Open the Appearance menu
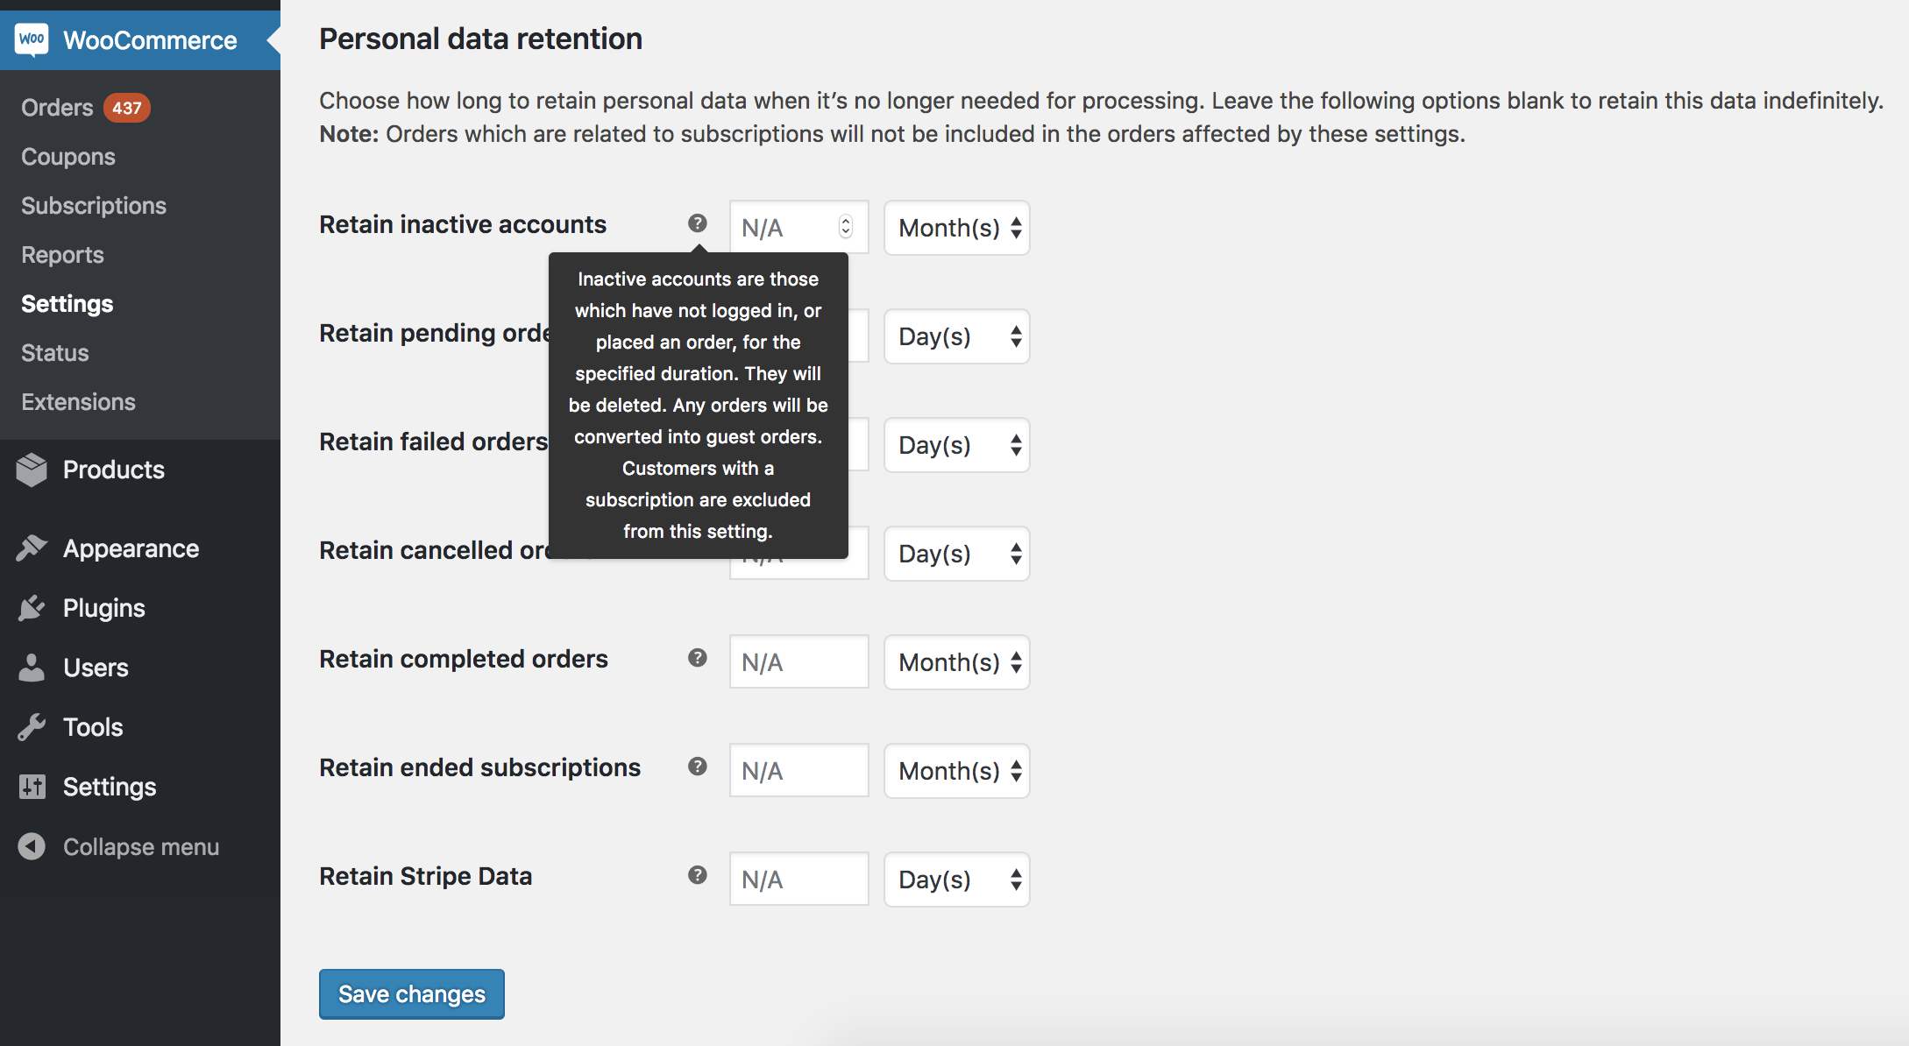The width and height of the screenshot is (1909, 1046). tap(140, 548)
